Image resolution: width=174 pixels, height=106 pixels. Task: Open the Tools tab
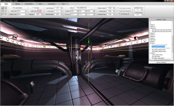[63, 4]
